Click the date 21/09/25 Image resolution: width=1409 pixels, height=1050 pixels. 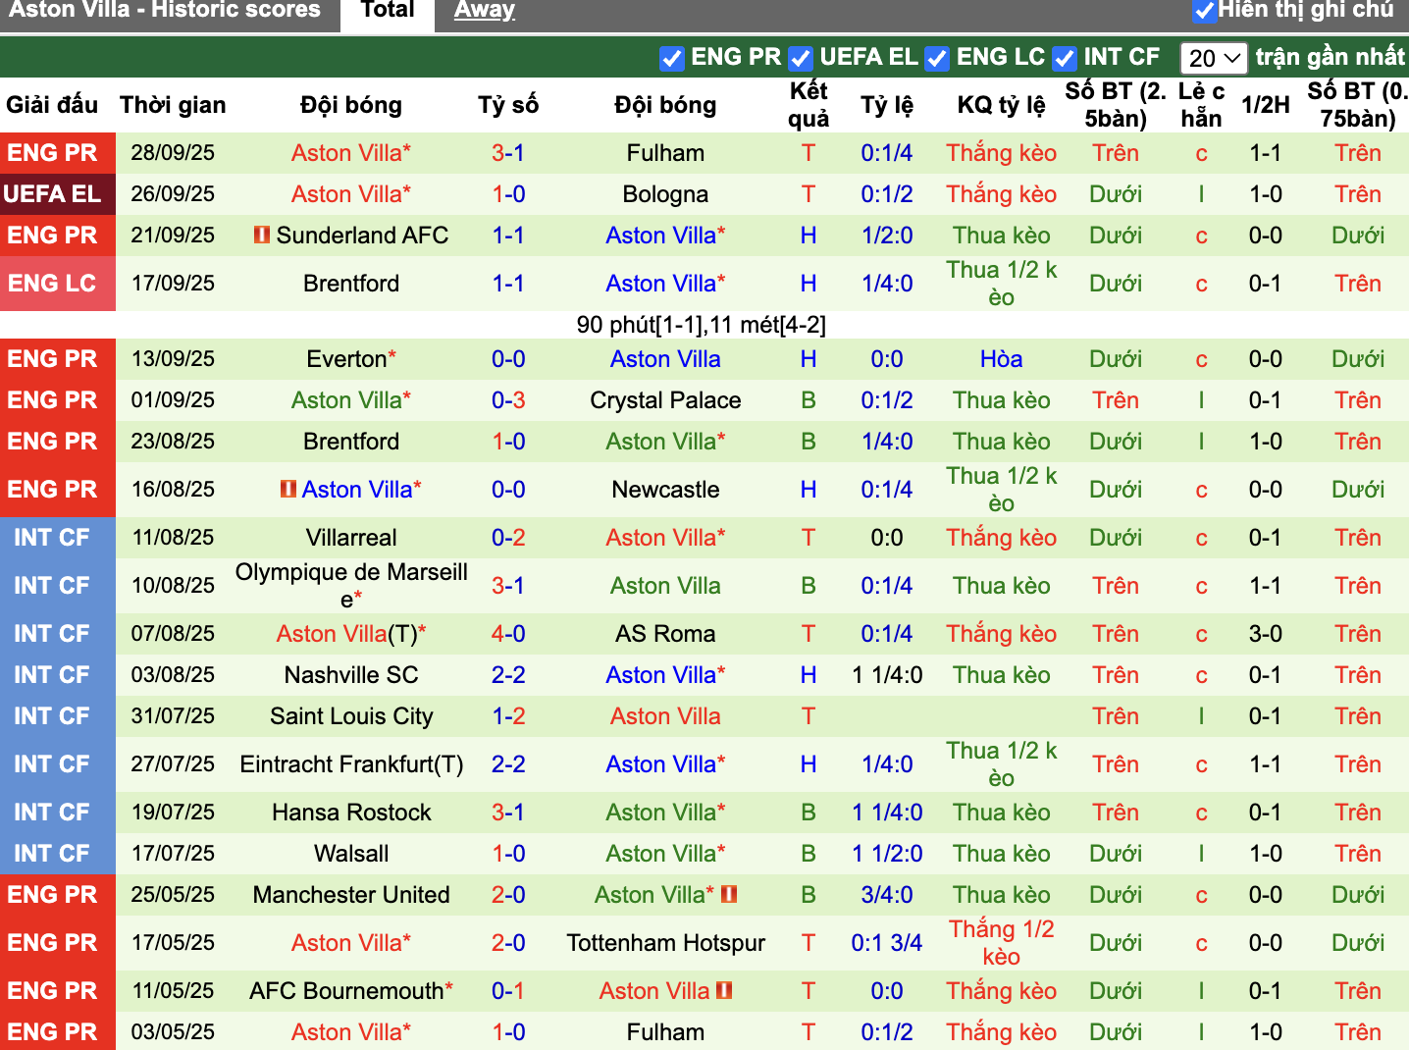[173, 236]
